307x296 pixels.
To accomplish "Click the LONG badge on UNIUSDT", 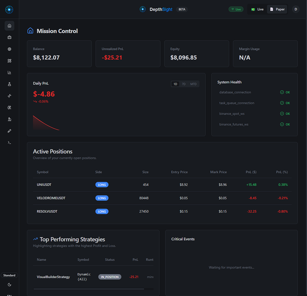I will pyautogui.click(x=102, y=184).
